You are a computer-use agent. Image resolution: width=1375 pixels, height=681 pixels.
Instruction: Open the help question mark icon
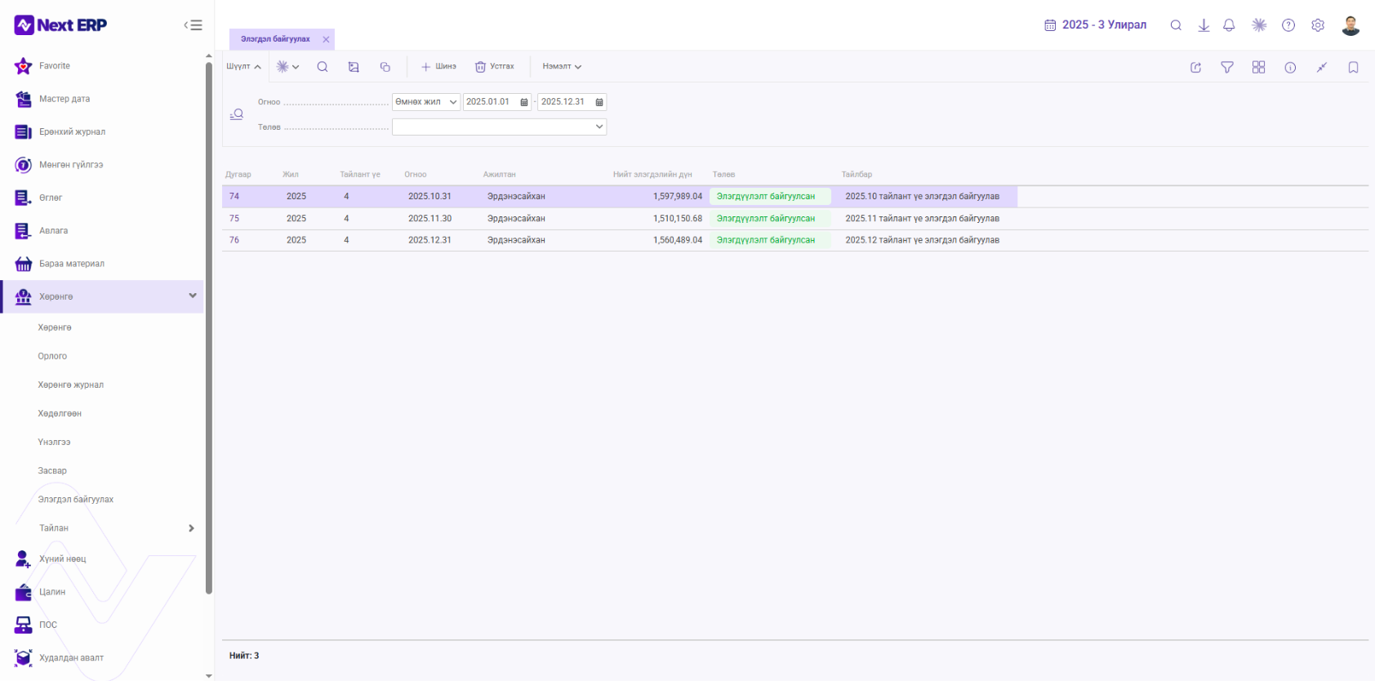[1288, 25]
